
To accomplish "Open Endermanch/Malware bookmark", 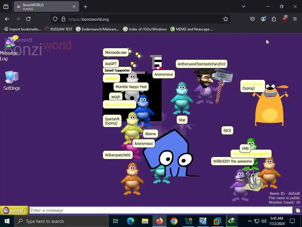I will [97, 29].
